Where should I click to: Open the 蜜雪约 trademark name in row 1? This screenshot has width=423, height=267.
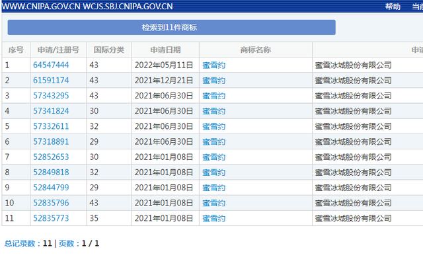[213, 65]
